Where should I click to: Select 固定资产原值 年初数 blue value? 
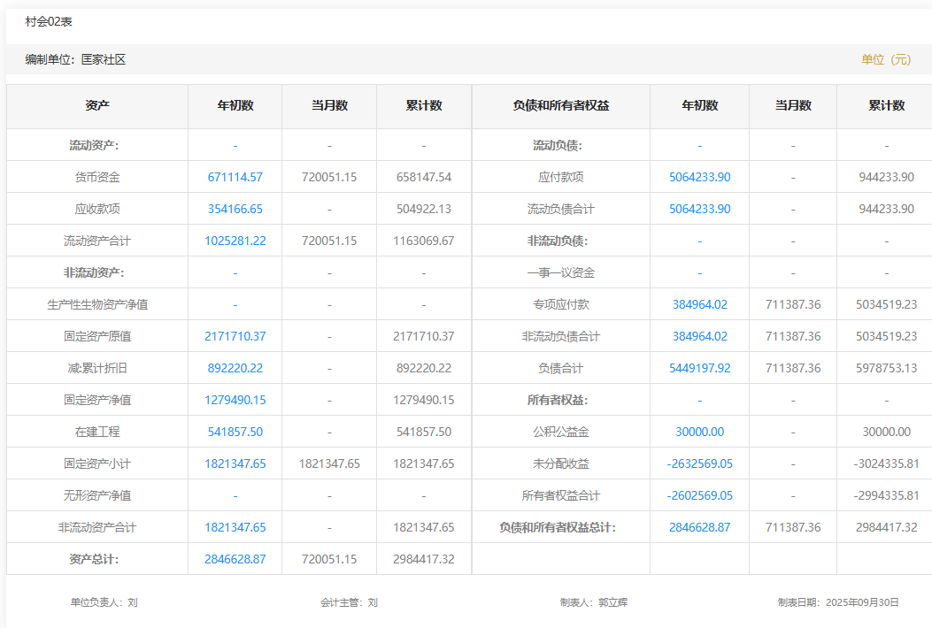[x=235, y=336]
